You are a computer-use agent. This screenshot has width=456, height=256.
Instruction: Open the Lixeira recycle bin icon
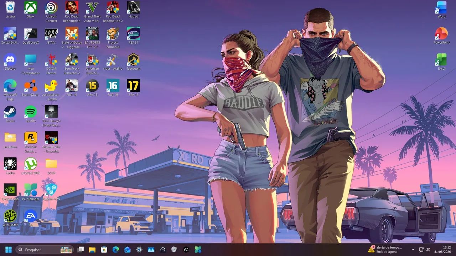(x=10, y=10)
